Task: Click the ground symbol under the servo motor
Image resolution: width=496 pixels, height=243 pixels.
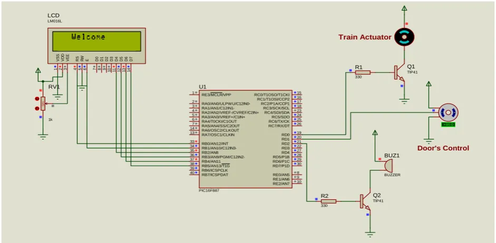Action: tap(429, 141)
